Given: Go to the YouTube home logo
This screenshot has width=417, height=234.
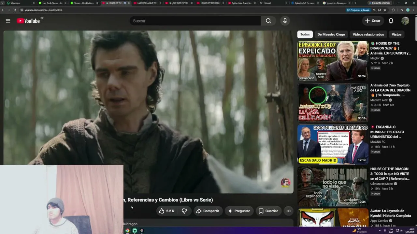Looking at the screenshot, I should tap(28, 21).
